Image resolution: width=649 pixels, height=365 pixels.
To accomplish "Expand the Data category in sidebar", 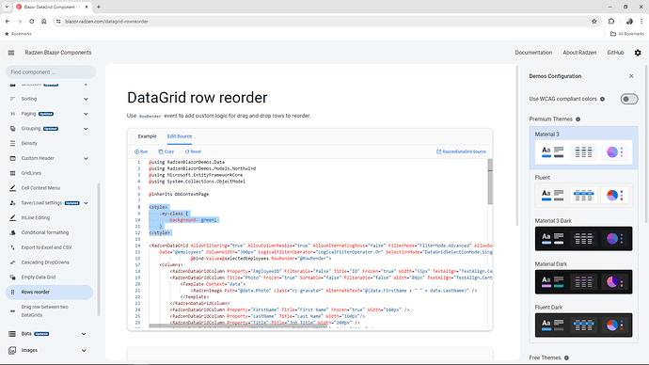I will (48, 334).
